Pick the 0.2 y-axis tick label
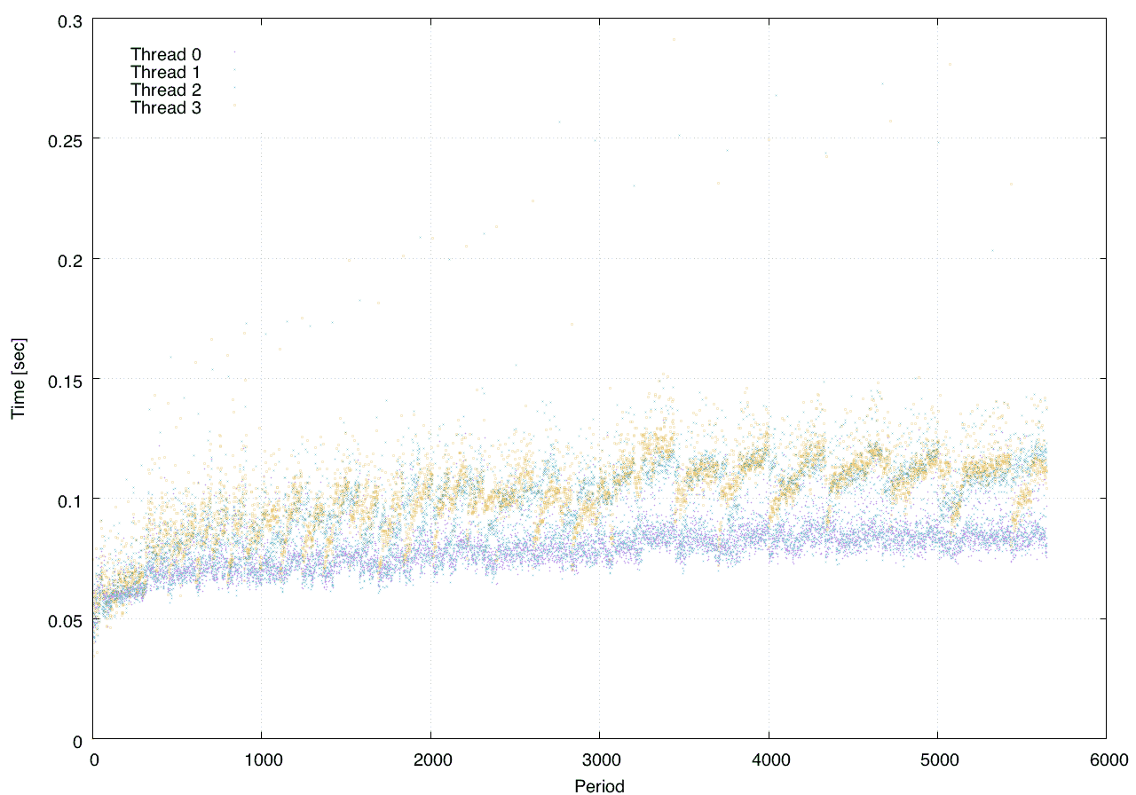This screenshot has width=1136, height=795. click(68, 259)
